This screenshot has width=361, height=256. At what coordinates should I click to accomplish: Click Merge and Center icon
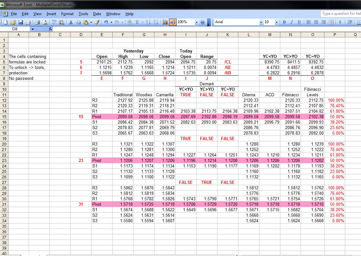331,22
